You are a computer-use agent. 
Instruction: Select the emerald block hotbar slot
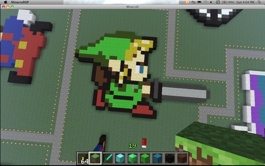[132, 158]
